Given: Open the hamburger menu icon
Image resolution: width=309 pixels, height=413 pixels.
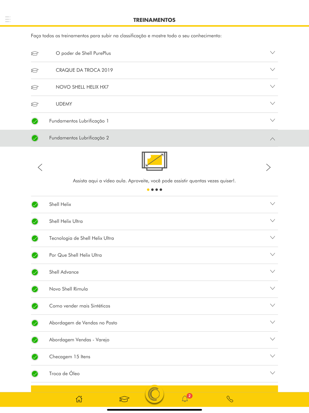Looking at the screenshot, I should [8, 19].
